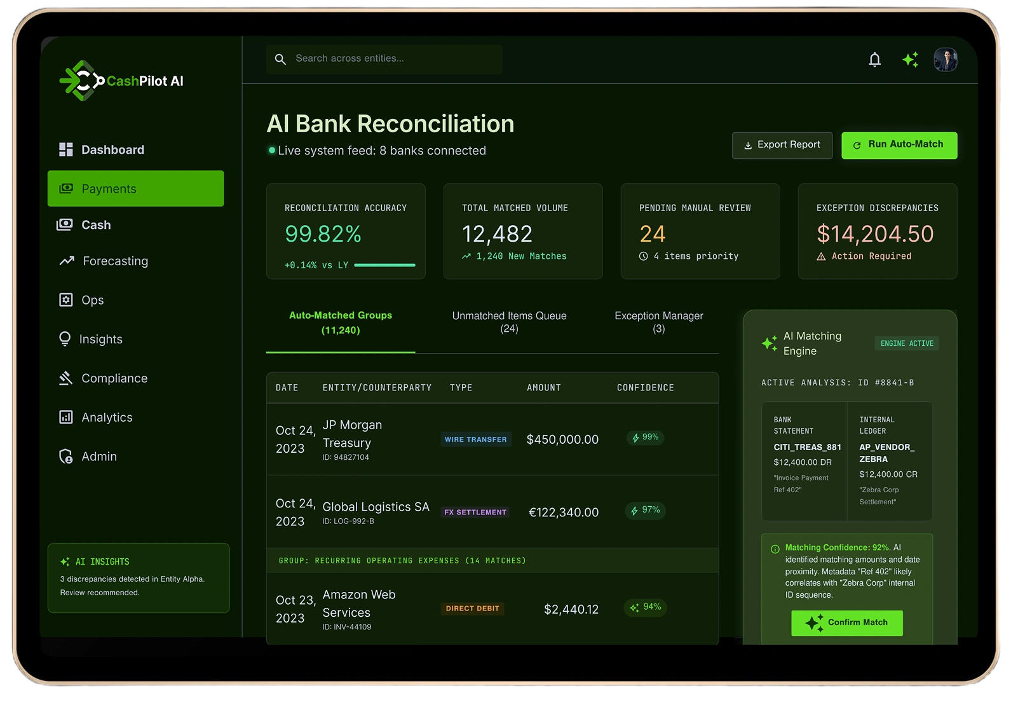
Task: Click the AI sparkle icon in header
Action: coord(910,60)
